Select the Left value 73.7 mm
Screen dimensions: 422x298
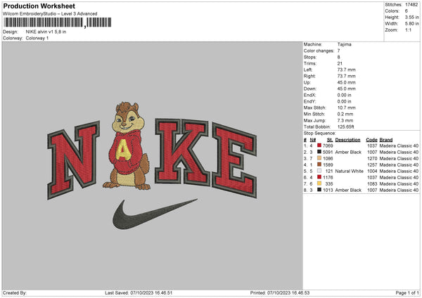coord(346,70)
